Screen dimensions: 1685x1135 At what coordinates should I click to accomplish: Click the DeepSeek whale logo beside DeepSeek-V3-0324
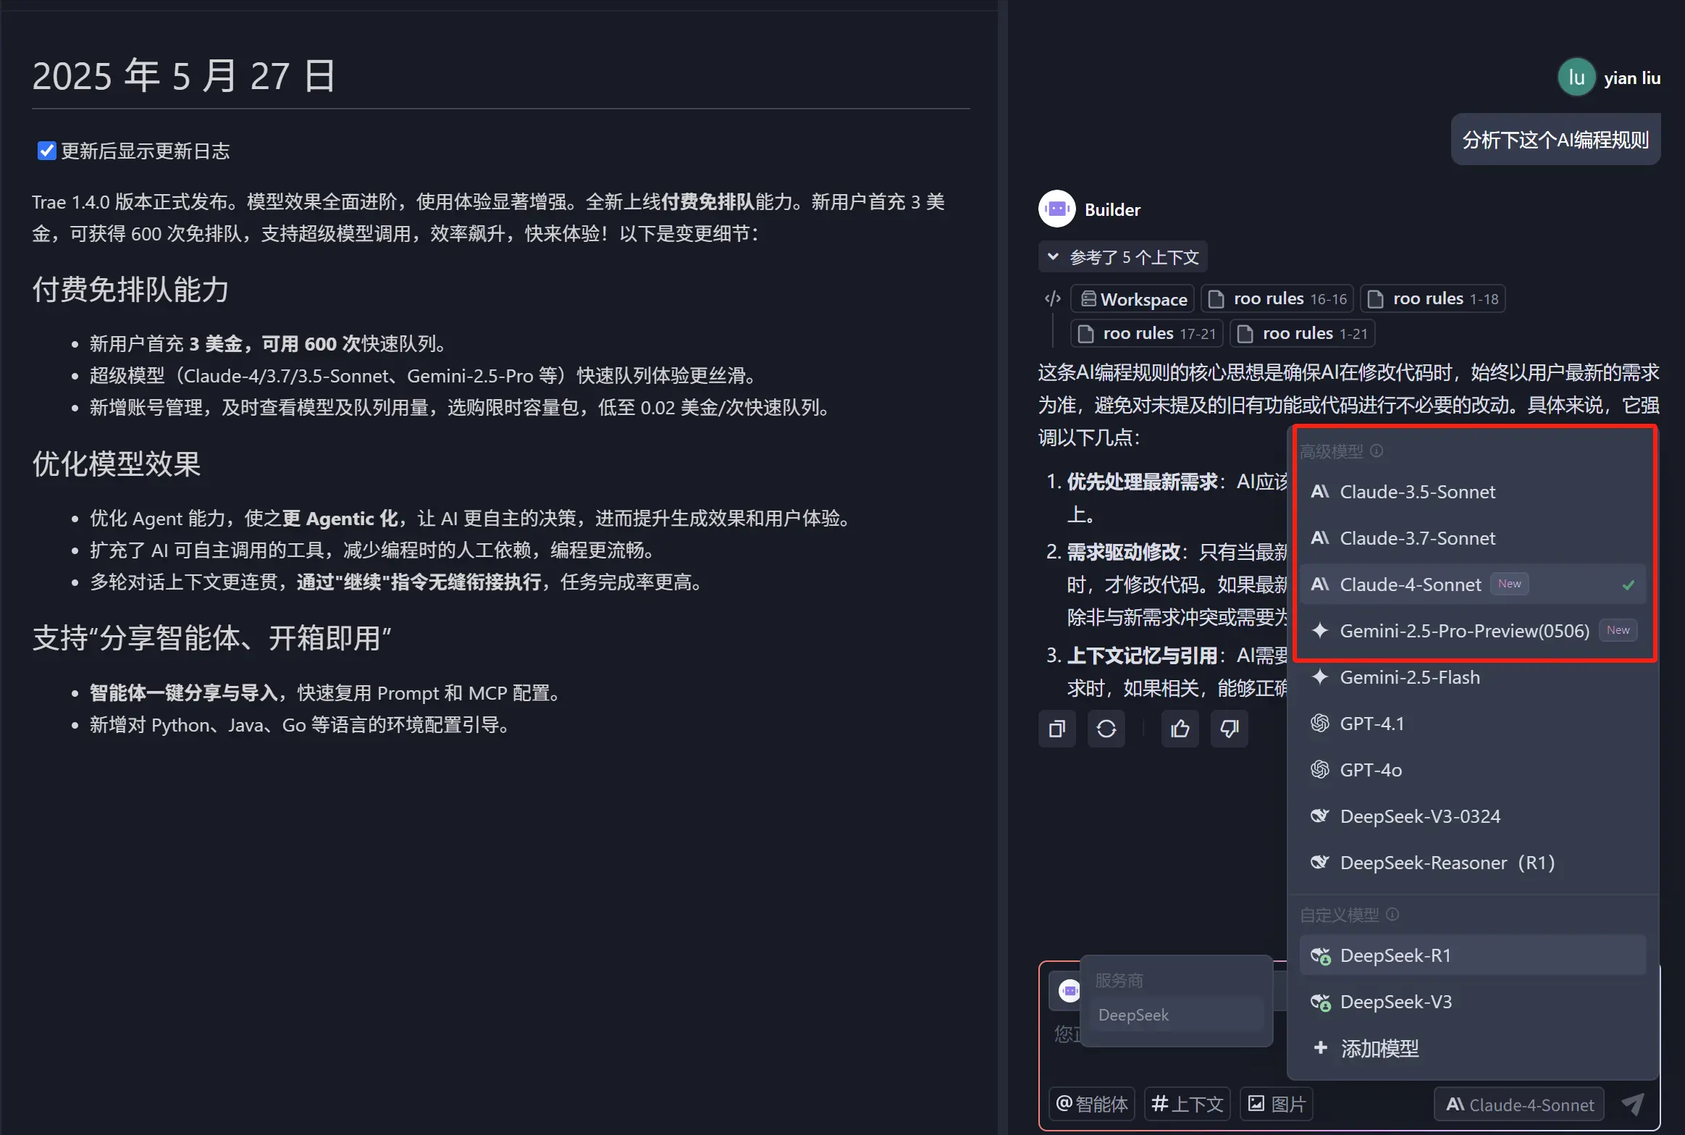tap(1320, 816)
